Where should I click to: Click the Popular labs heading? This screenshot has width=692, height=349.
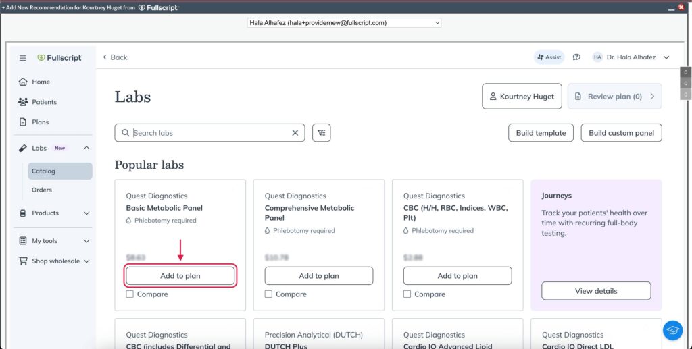pos(149,165)
